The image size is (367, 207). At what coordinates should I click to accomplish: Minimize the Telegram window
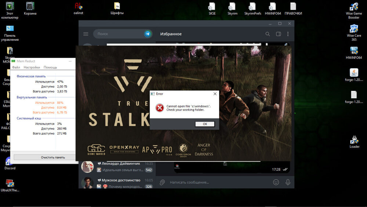pos(270,23)
